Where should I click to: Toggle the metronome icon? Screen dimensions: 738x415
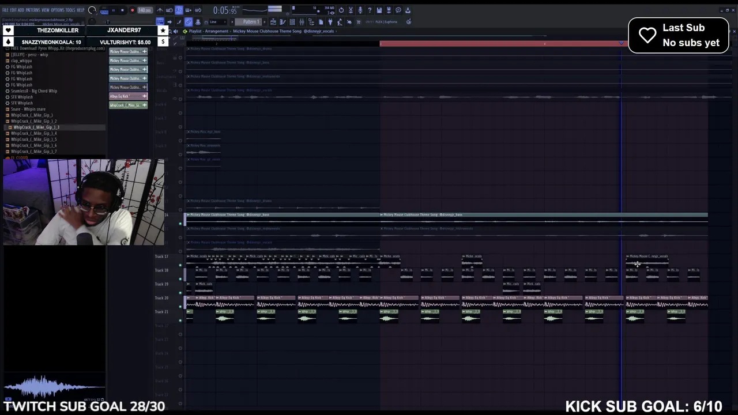click(159, 10)
